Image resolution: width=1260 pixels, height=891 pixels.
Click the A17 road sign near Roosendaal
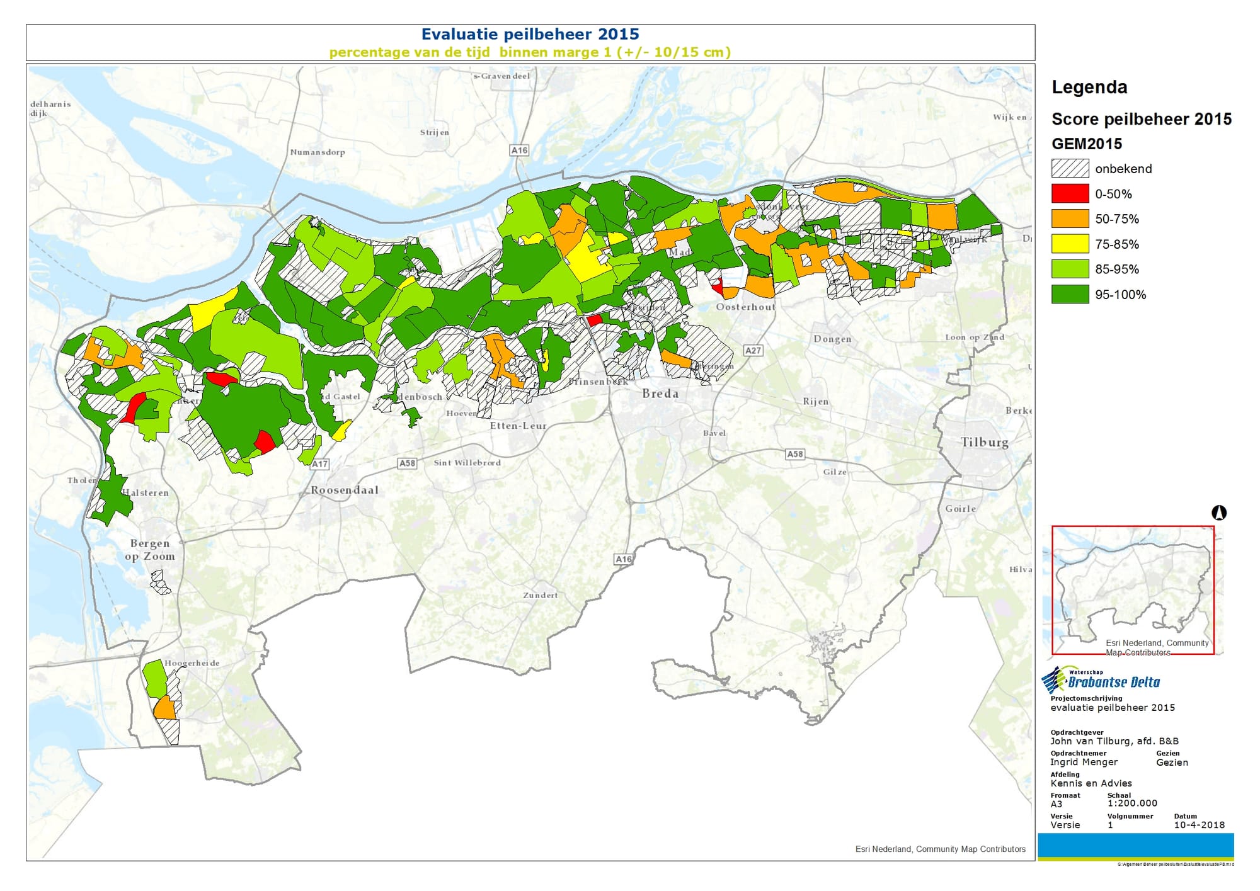[319, 463]
